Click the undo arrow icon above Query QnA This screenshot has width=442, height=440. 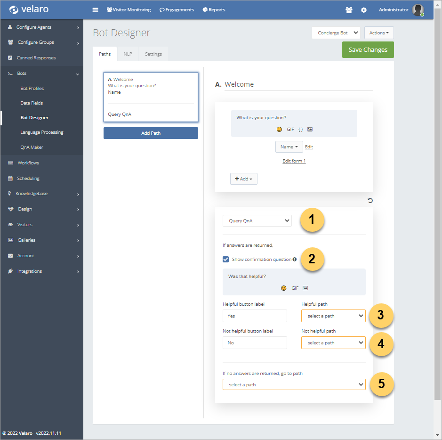coord(370,201)
